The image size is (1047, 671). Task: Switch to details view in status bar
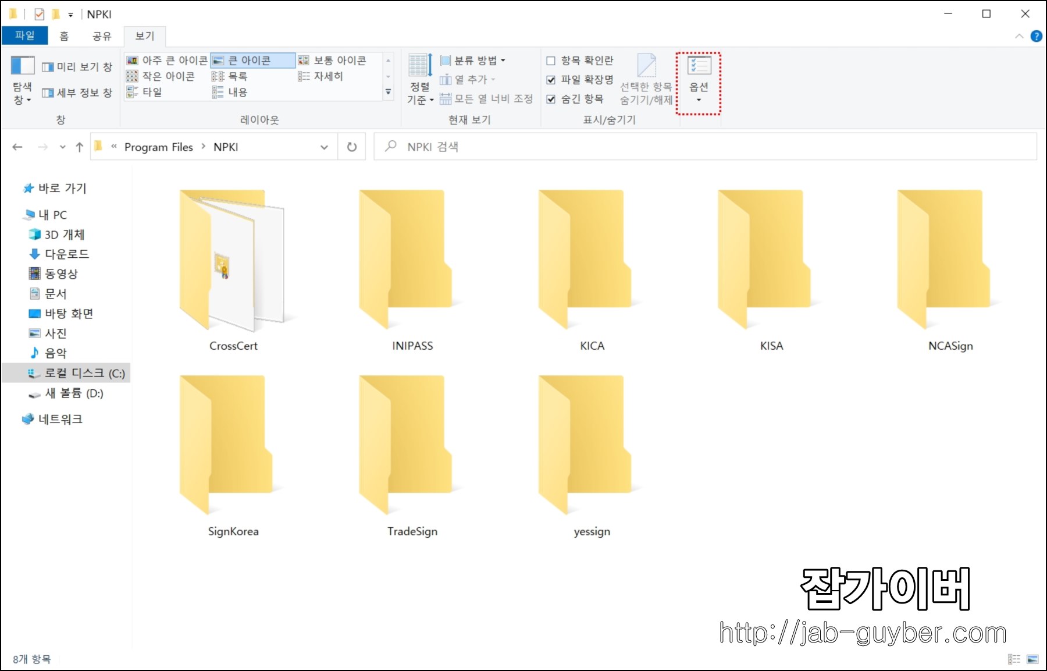point(1014,659)
